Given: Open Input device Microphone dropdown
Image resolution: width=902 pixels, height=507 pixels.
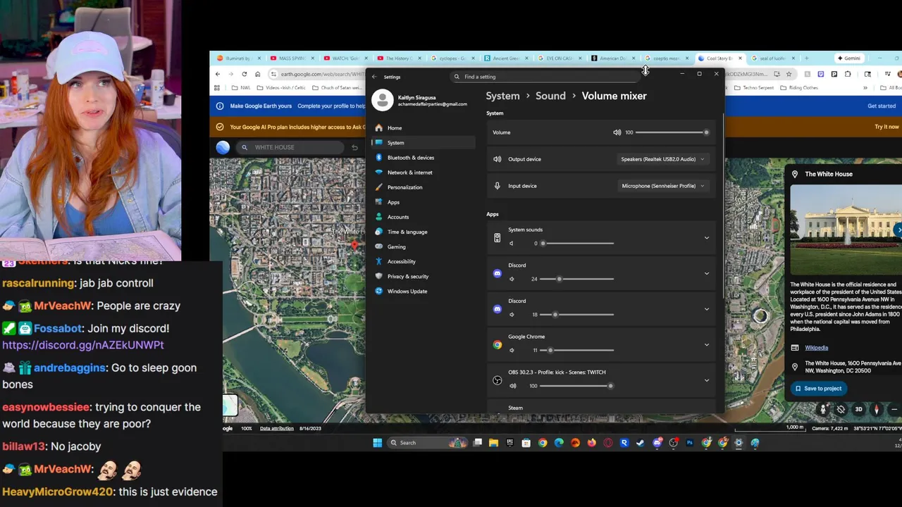Looking at the screenshot, I should pyautogui.click(x=662, y=186).
